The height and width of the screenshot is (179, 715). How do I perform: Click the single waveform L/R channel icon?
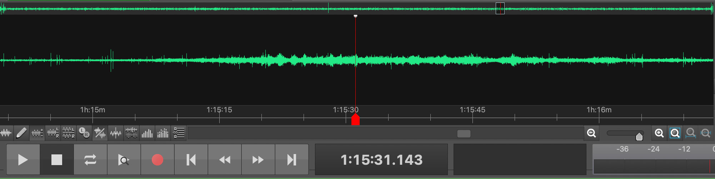[53, 133]
